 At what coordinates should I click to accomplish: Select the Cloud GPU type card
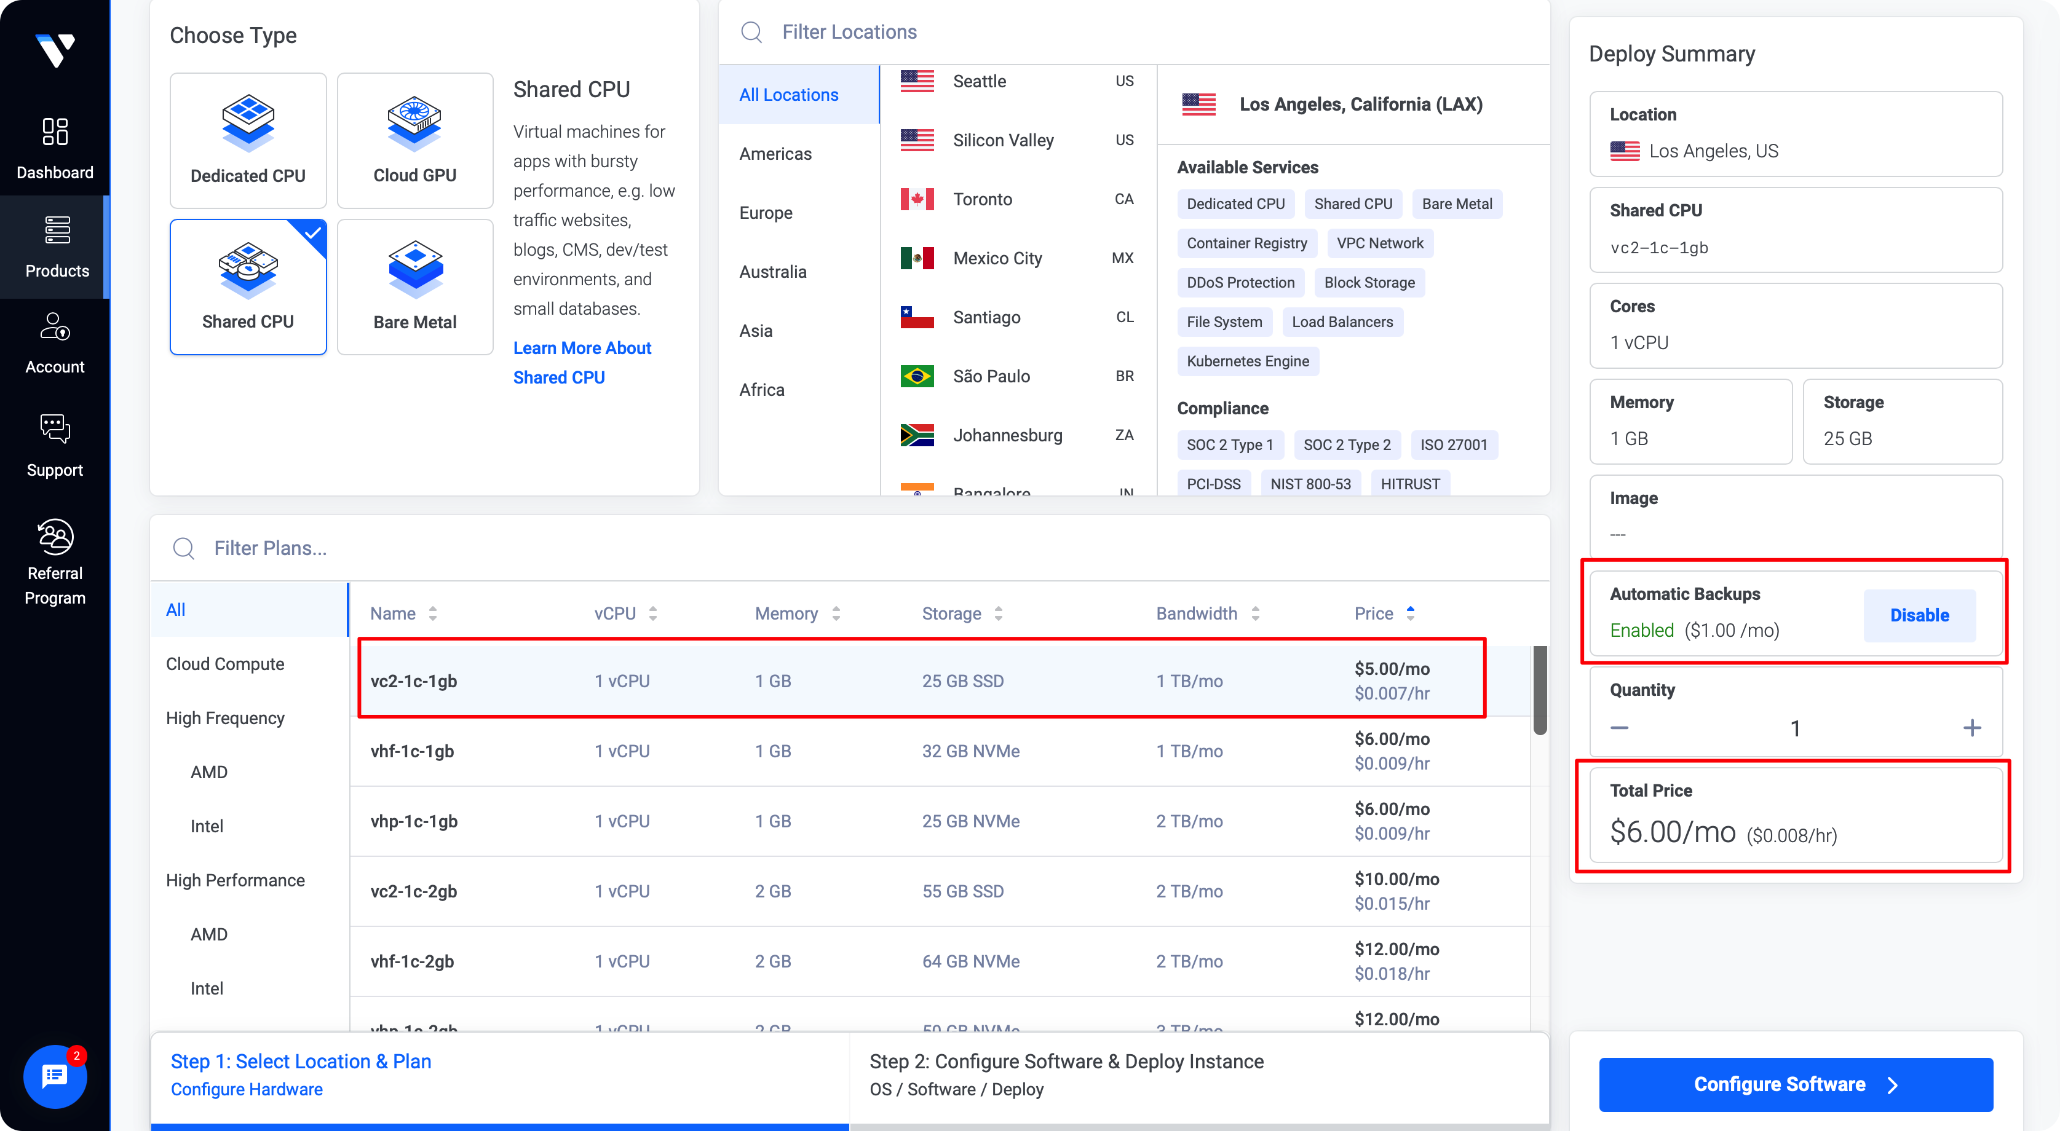414,141
